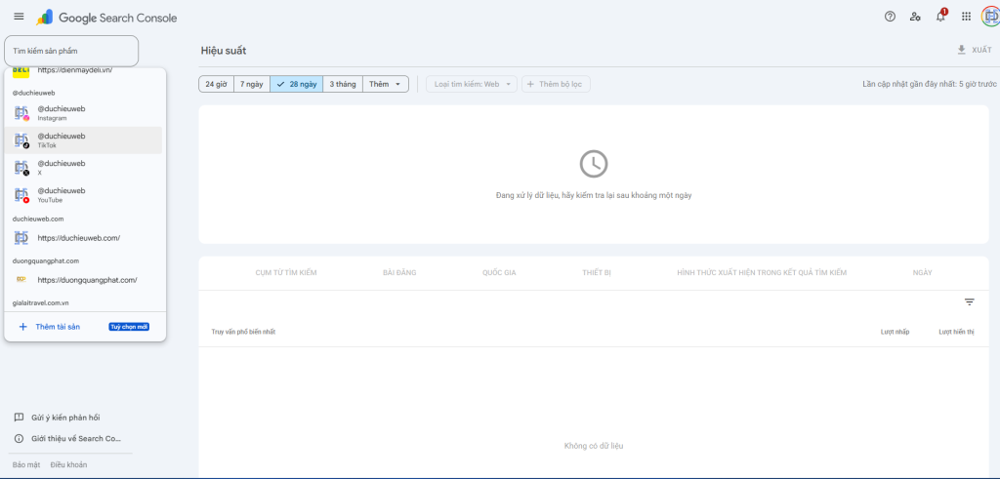
Task: Select the 3 tháng date range
Action: tap(343, 84)
